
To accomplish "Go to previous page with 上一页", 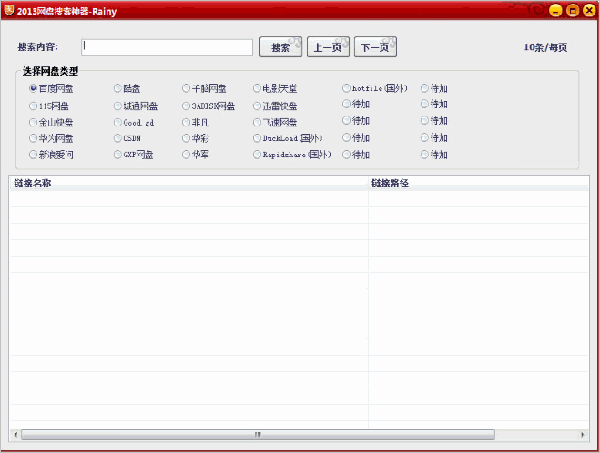I will coord(328,47).
